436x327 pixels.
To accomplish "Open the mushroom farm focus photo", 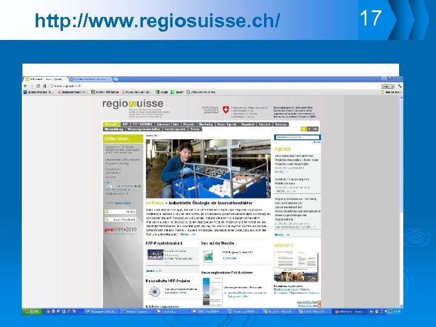I will [x=208, y=168].
